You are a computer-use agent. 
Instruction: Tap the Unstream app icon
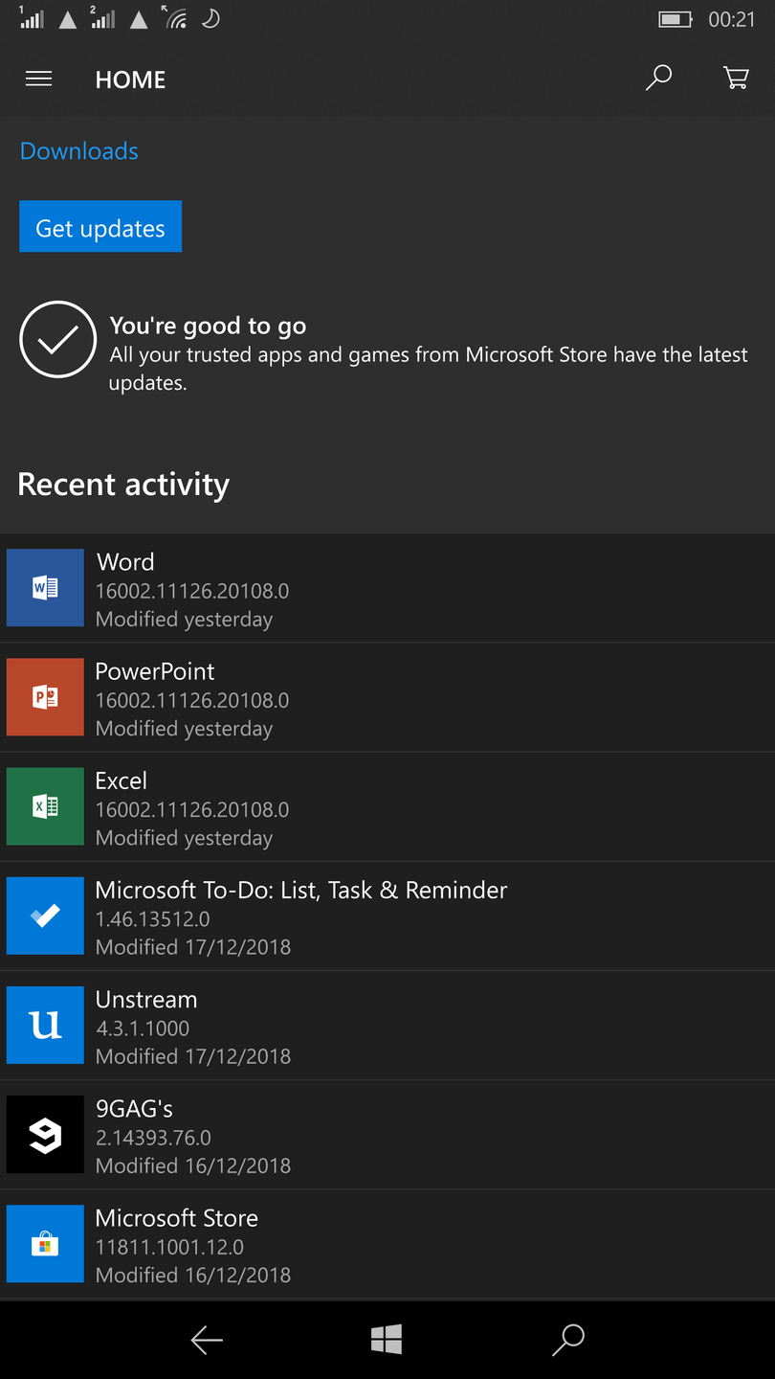click(45, 1025)
